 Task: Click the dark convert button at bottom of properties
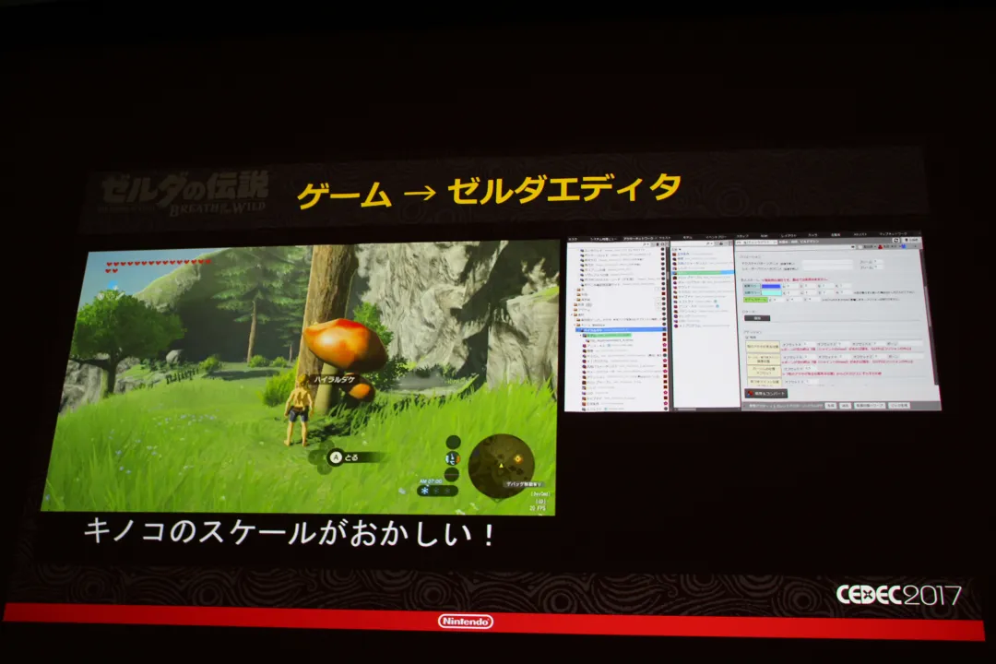[x=765, y=393]
